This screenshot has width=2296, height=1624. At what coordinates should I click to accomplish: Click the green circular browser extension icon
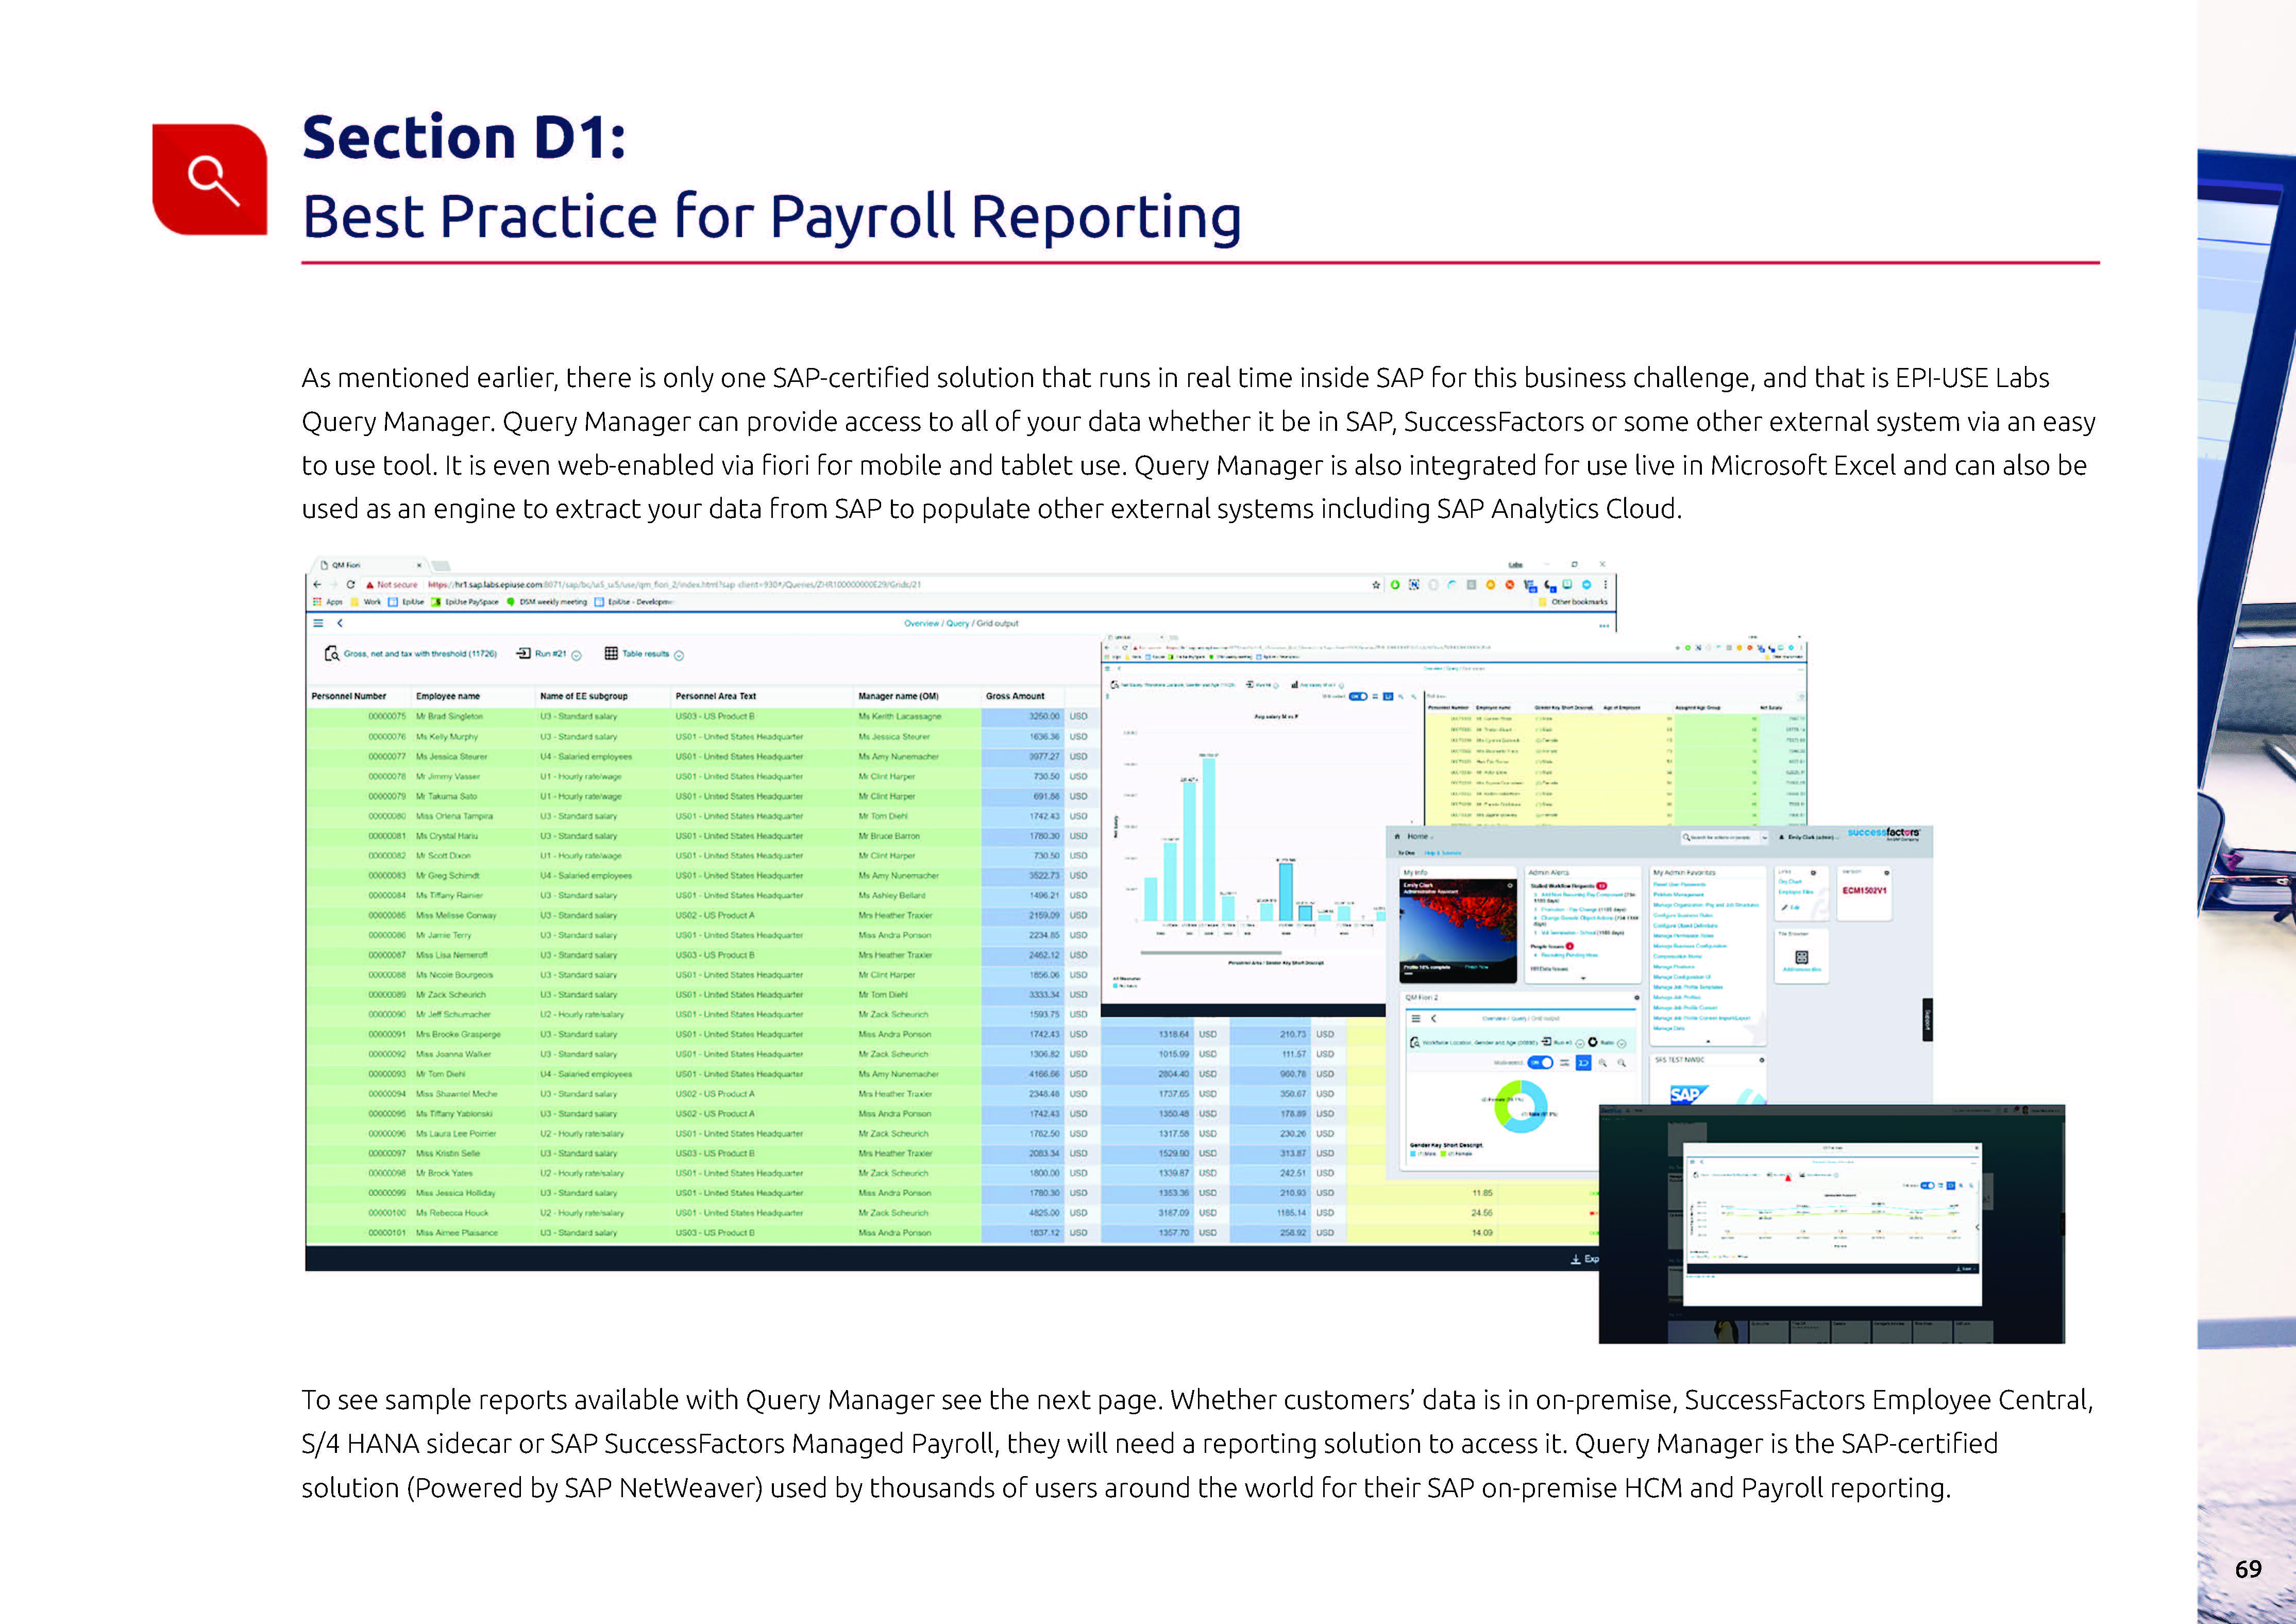coord(1395,585)
